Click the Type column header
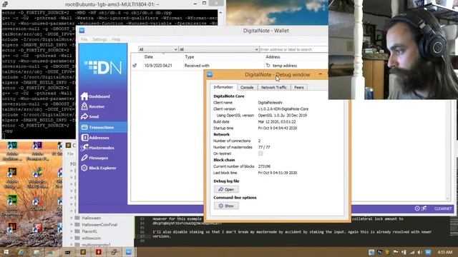 (189, 57)
